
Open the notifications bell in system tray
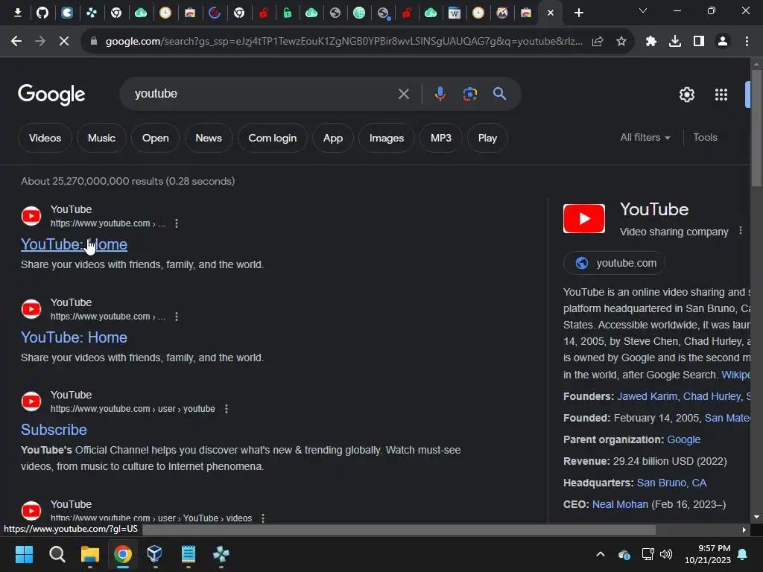pos(743,554)
